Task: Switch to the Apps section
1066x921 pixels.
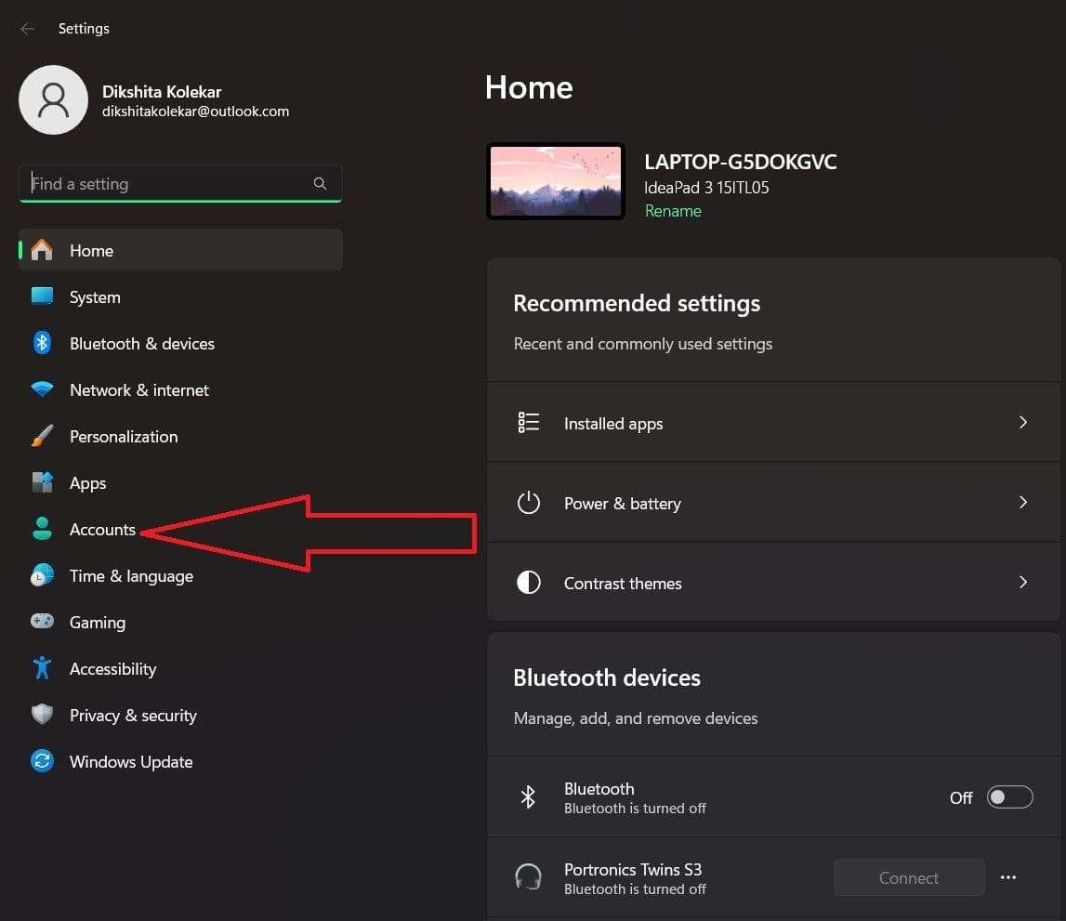Action: click(x=87, y=482)
